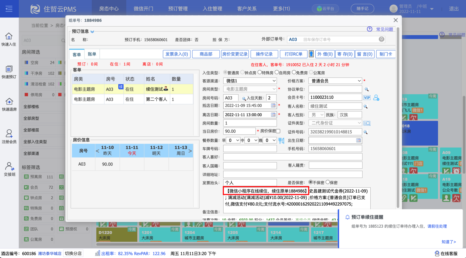Open the sidebar hamburger menu
The width and height of the screenshot is (466, 258).
9,9
